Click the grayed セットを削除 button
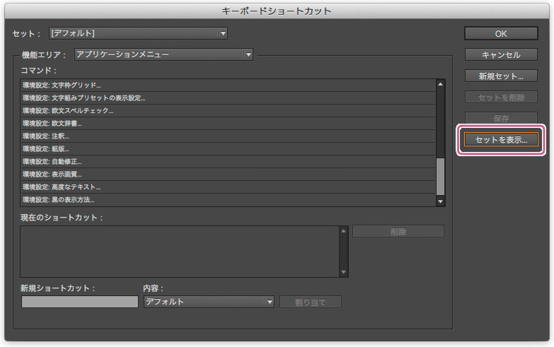Screen dimensions: 554x347 click(501, 97)
